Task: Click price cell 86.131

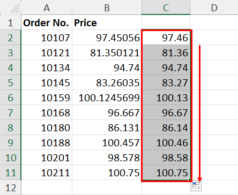Action: pos(107,127)
